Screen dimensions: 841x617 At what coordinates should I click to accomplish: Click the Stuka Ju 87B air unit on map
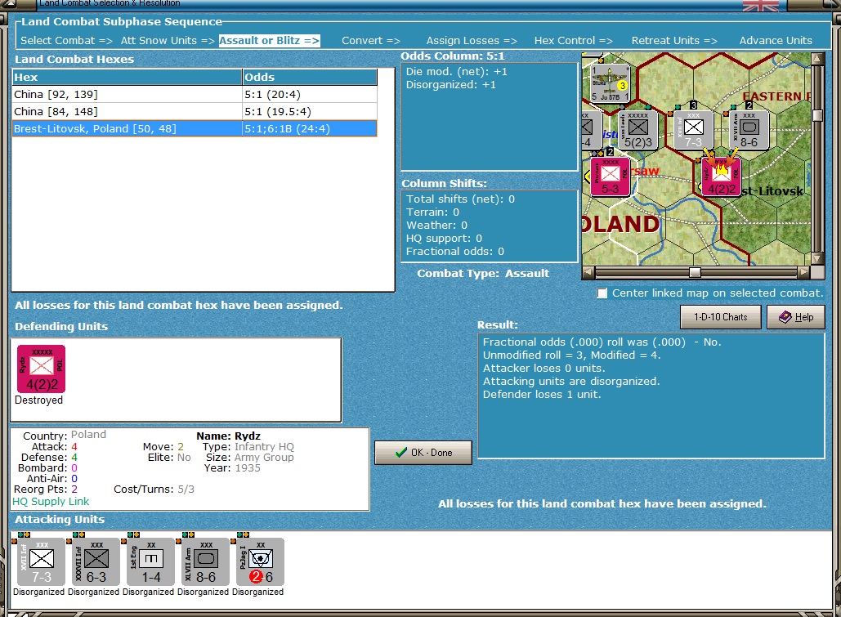pos(610,83)
